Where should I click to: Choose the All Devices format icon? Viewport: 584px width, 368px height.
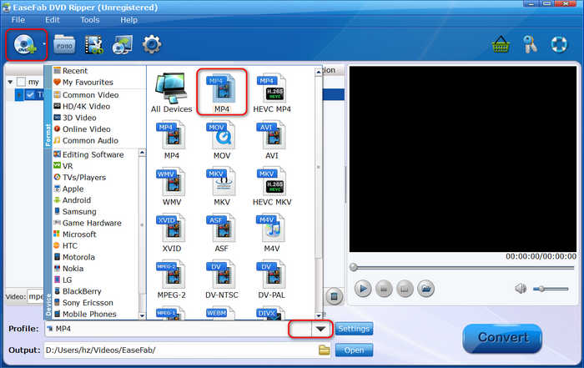pyautogui.click(x=171, y=93)
